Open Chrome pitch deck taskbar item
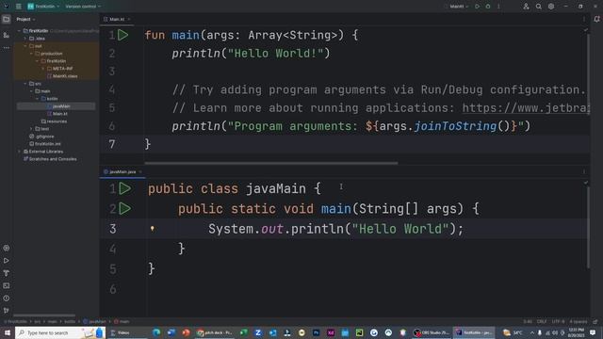Screen dimensions: 603x339 (x=215, y=332)
